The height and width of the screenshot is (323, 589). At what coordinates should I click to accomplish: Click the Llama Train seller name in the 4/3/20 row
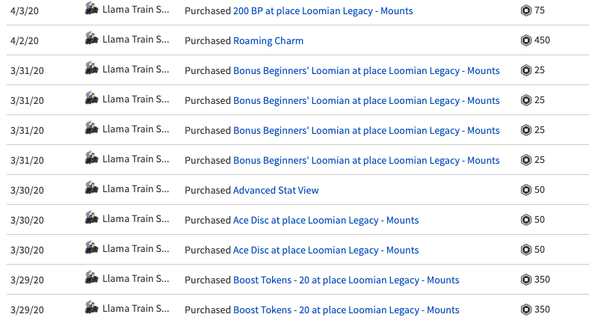[x=135, y=10]
